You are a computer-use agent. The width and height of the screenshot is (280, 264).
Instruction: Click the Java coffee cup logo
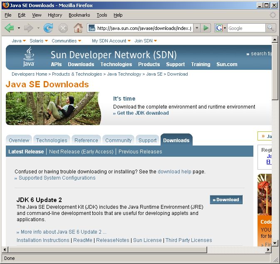pos(29,57)
